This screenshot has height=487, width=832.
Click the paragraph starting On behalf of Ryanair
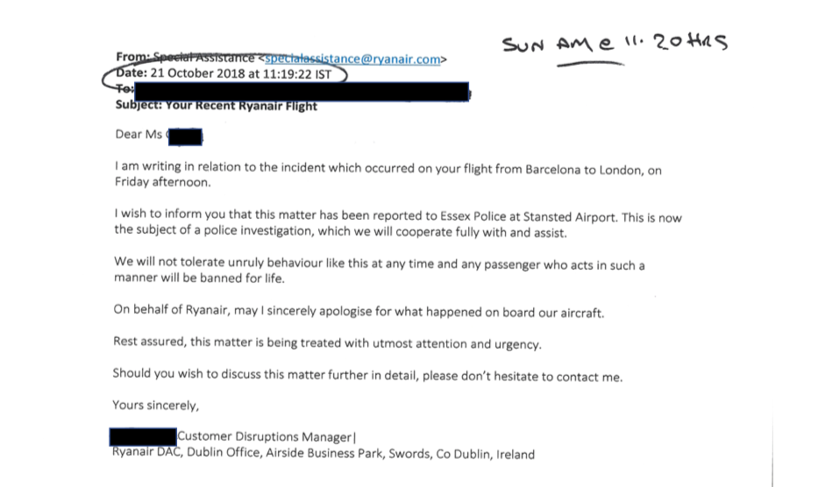click(x=359, y=311)
